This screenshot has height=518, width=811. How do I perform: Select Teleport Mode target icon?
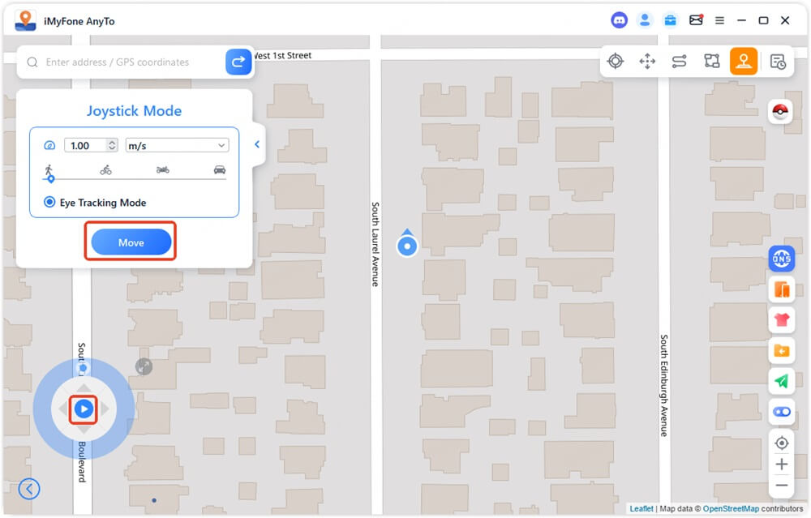tap(616, 61)
